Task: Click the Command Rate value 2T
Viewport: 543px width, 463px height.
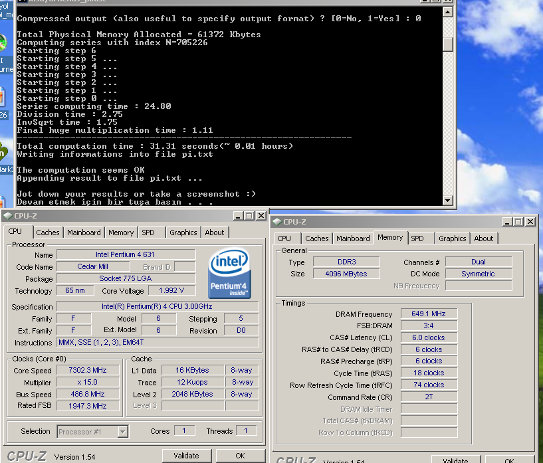Action: coord(429,397)
